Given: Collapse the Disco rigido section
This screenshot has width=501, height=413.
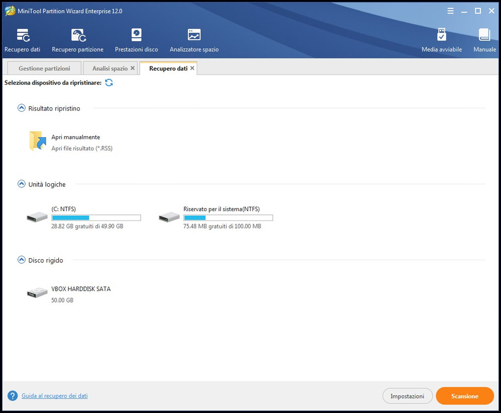Looking at the screenshot, I should point(22,260).
